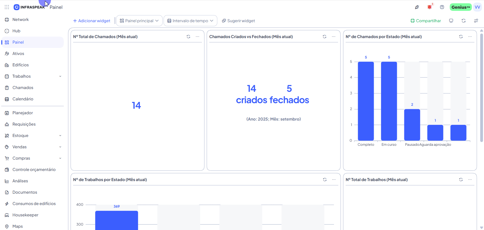This screenshot has width=484, height=230.
Task: Expand the Trabalhos submenu chevron
Action: (60, 76)
